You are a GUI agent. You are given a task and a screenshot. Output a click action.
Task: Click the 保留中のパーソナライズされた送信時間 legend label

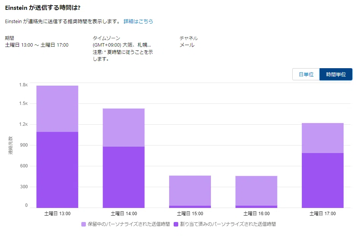pyautogui.click(x=129, y=224)
